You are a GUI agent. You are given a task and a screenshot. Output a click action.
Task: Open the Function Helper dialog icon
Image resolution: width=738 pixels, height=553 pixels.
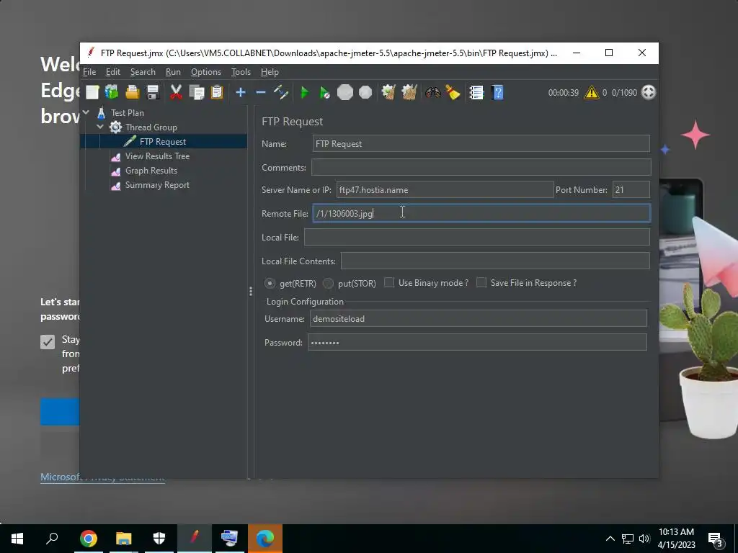(x=476, y=93)
